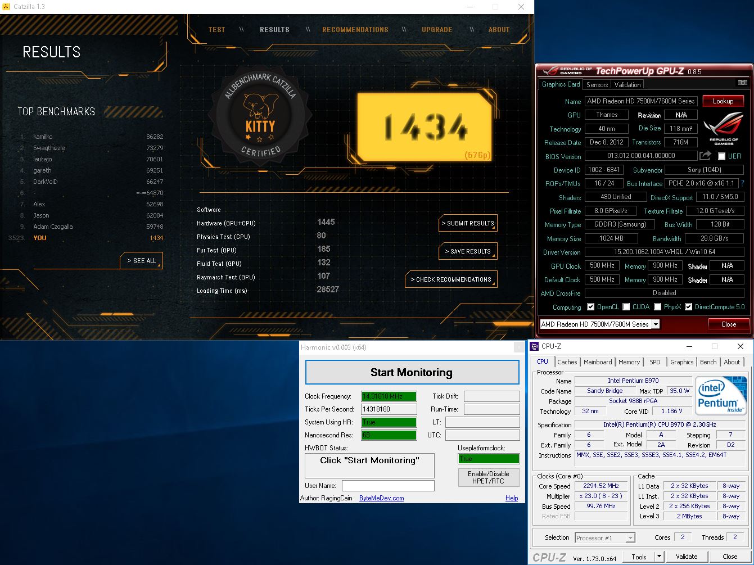Open the Processor #1 selection dropdown
This screenshot has height=565, width=754.
pos(605,537)
